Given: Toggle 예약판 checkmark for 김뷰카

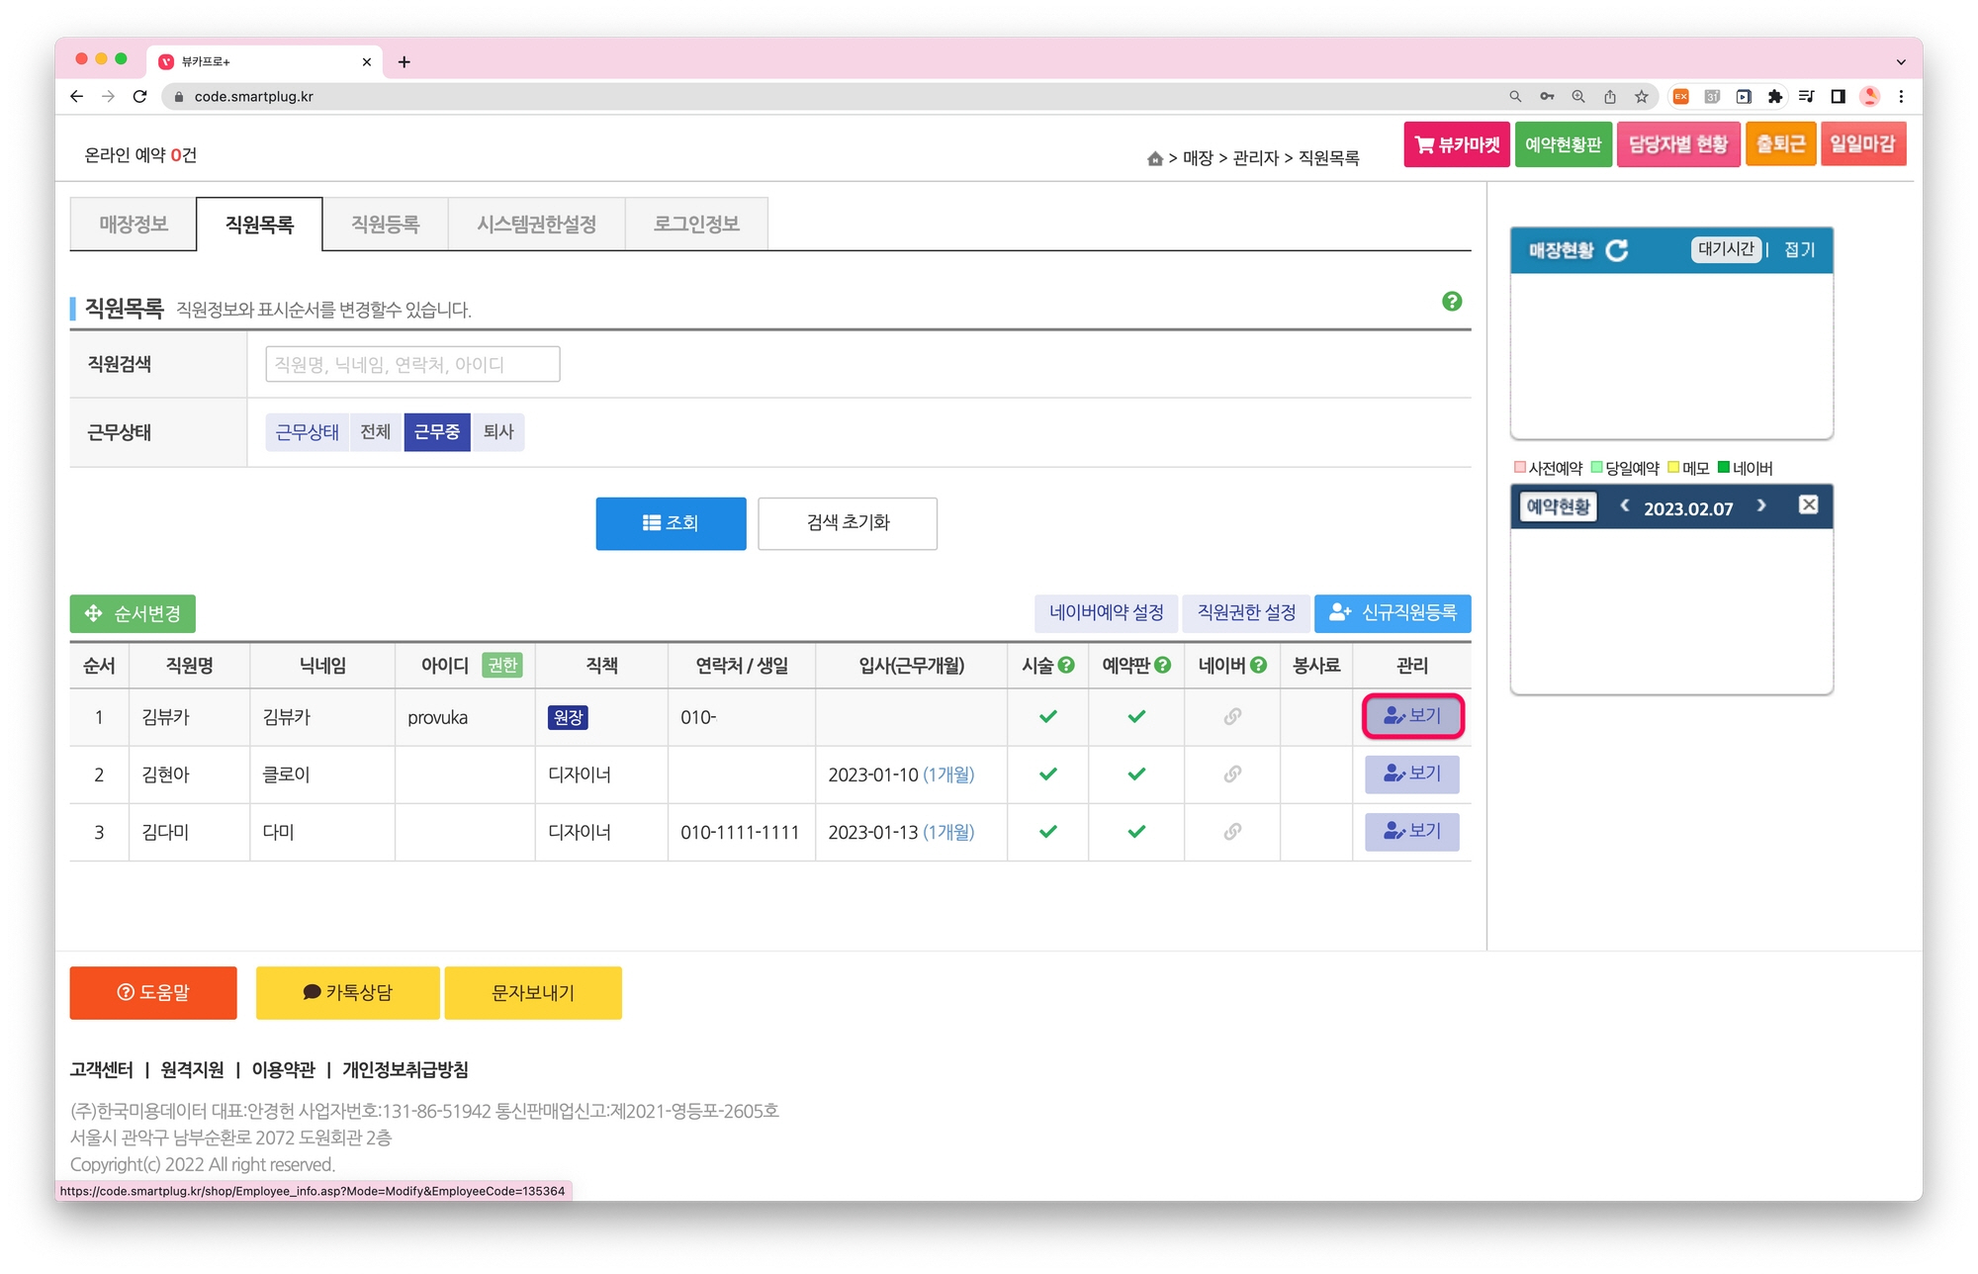Looking at the screenshot, I should click(1136, 717).
